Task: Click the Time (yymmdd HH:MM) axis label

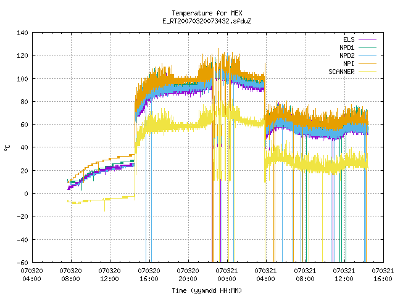Action: 207,290
